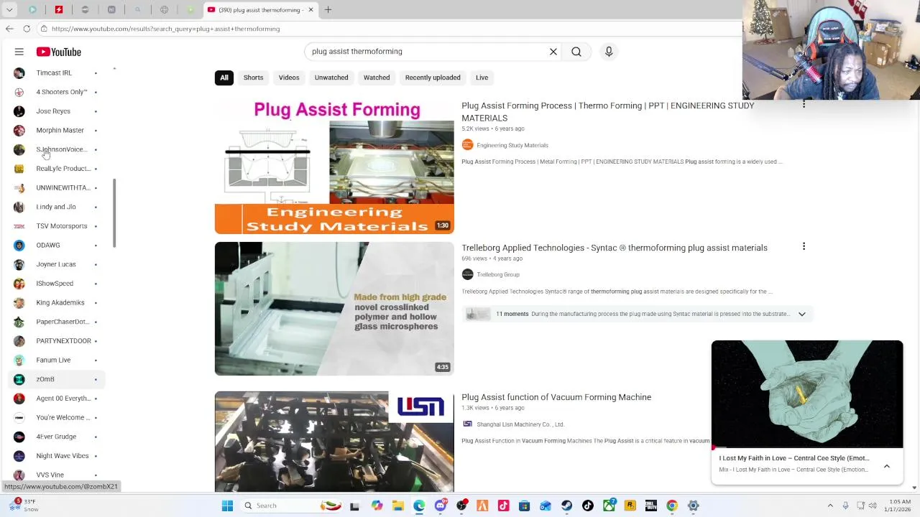The image size is (920, 517).
Task: Clear the search box with X
Action: click(553, 52)
